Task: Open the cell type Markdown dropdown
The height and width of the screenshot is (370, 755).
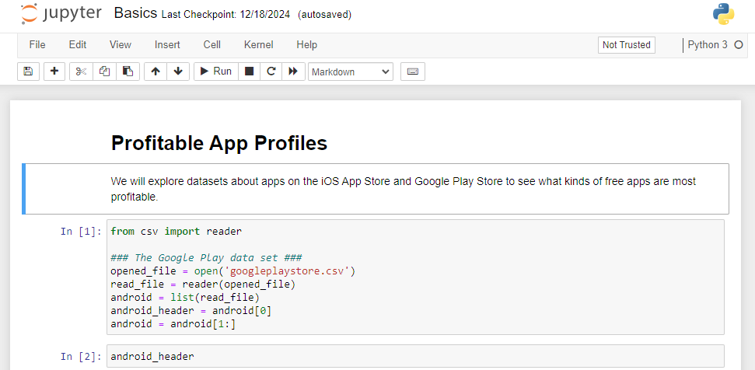Action: point(351,72)
